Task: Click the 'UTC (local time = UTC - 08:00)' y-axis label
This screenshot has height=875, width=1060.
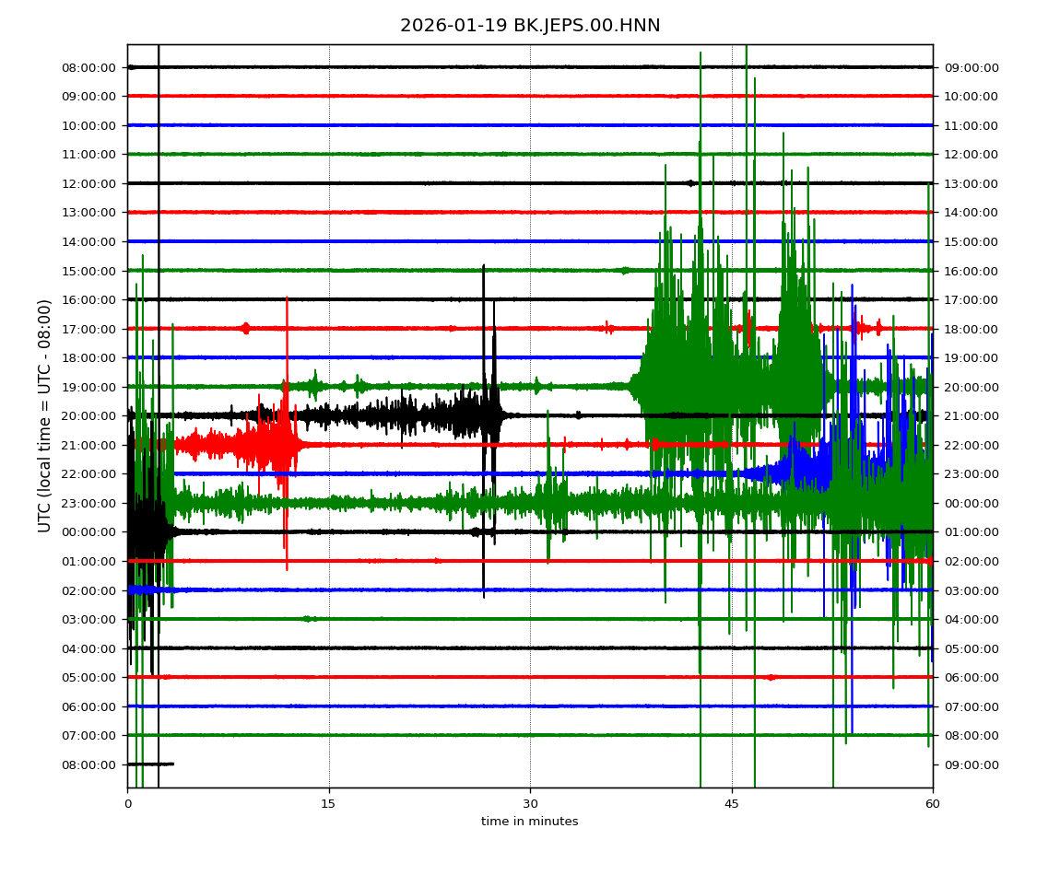Action: [x=45, y=415]
